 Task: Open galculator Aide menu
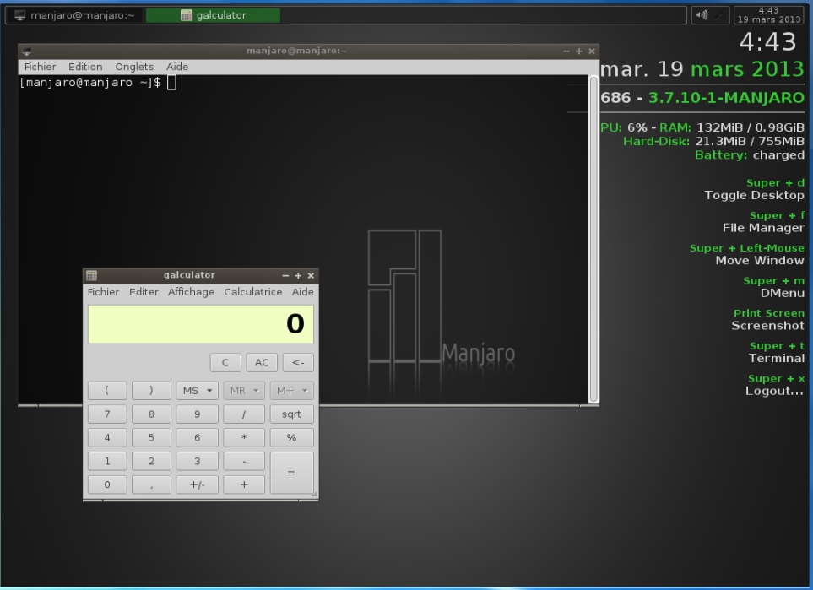[303, 292]
